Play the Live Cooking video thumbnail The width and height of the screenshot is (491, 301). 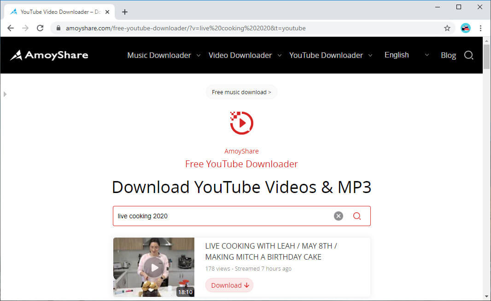tap(154, 267)
